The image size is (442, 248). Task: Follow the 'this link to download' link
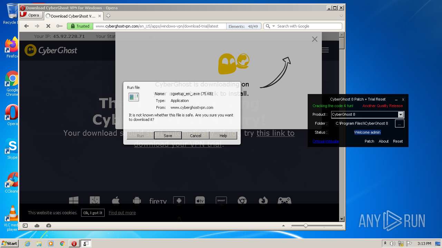coord(275,133)
